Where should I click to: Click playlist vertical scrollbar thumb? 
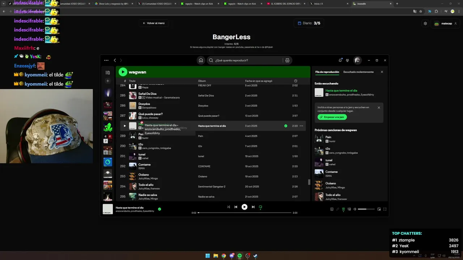click(x=309, y=182)
